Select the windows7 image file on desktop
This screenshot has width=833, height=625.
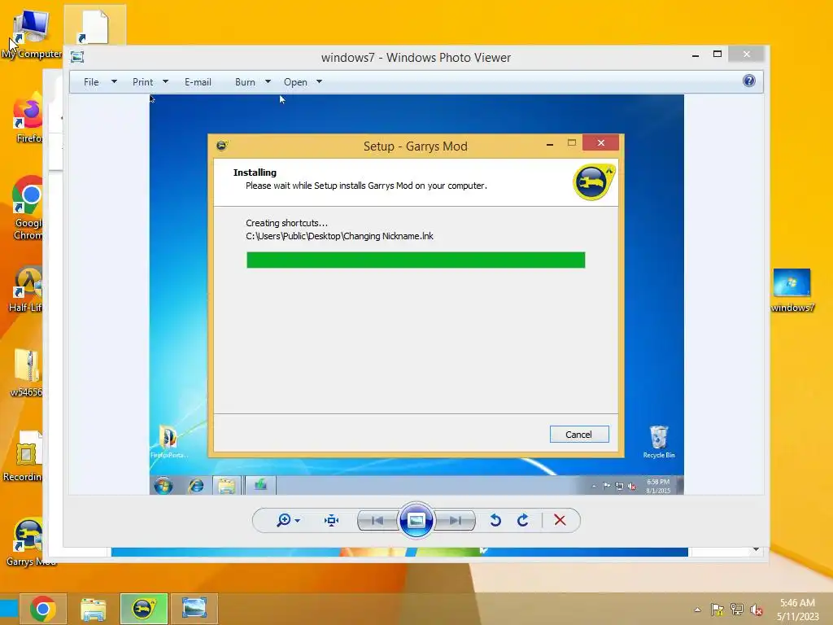[792, 291]
